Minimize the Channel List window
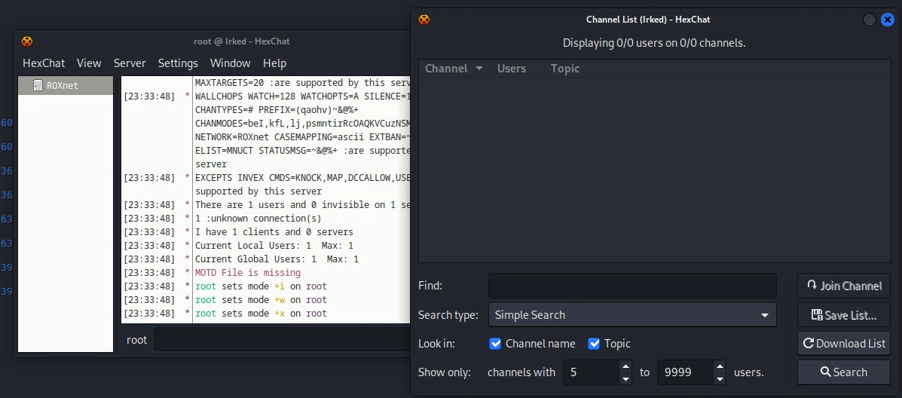The width and height of the screenshot is (902, 398). [x=869, y=20]
